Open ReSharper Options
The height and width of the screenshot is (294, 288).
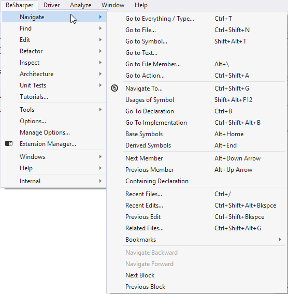[54, 121]
